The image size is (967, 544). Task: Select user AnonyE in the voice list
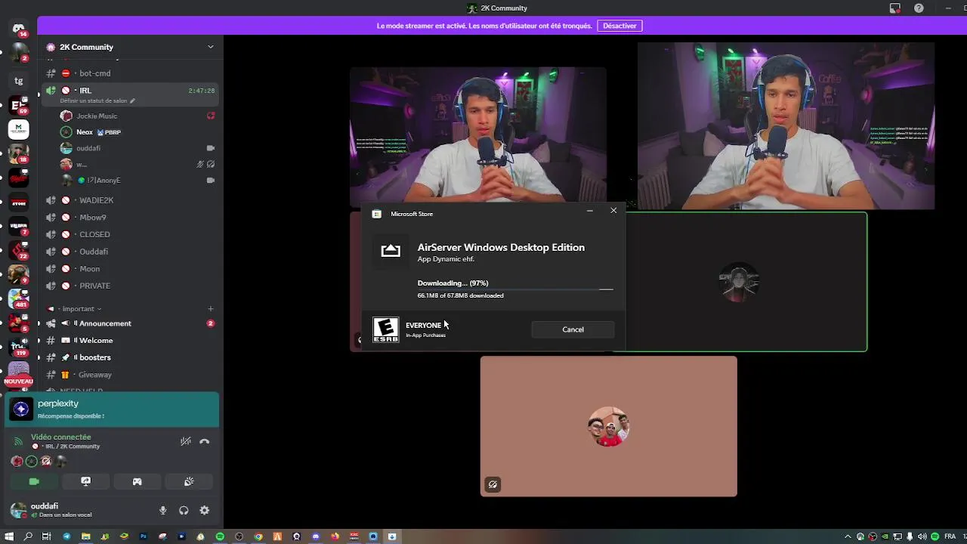pos(137,181)
